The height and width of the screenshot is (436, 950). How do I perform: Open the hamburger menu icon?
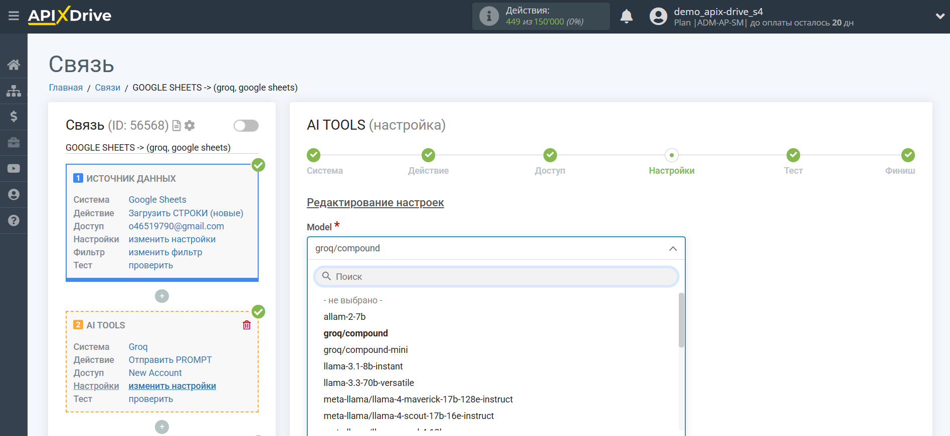[14, 16]
